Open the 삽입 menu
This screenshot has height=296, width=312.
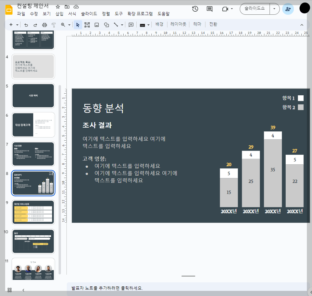point(58,14)
